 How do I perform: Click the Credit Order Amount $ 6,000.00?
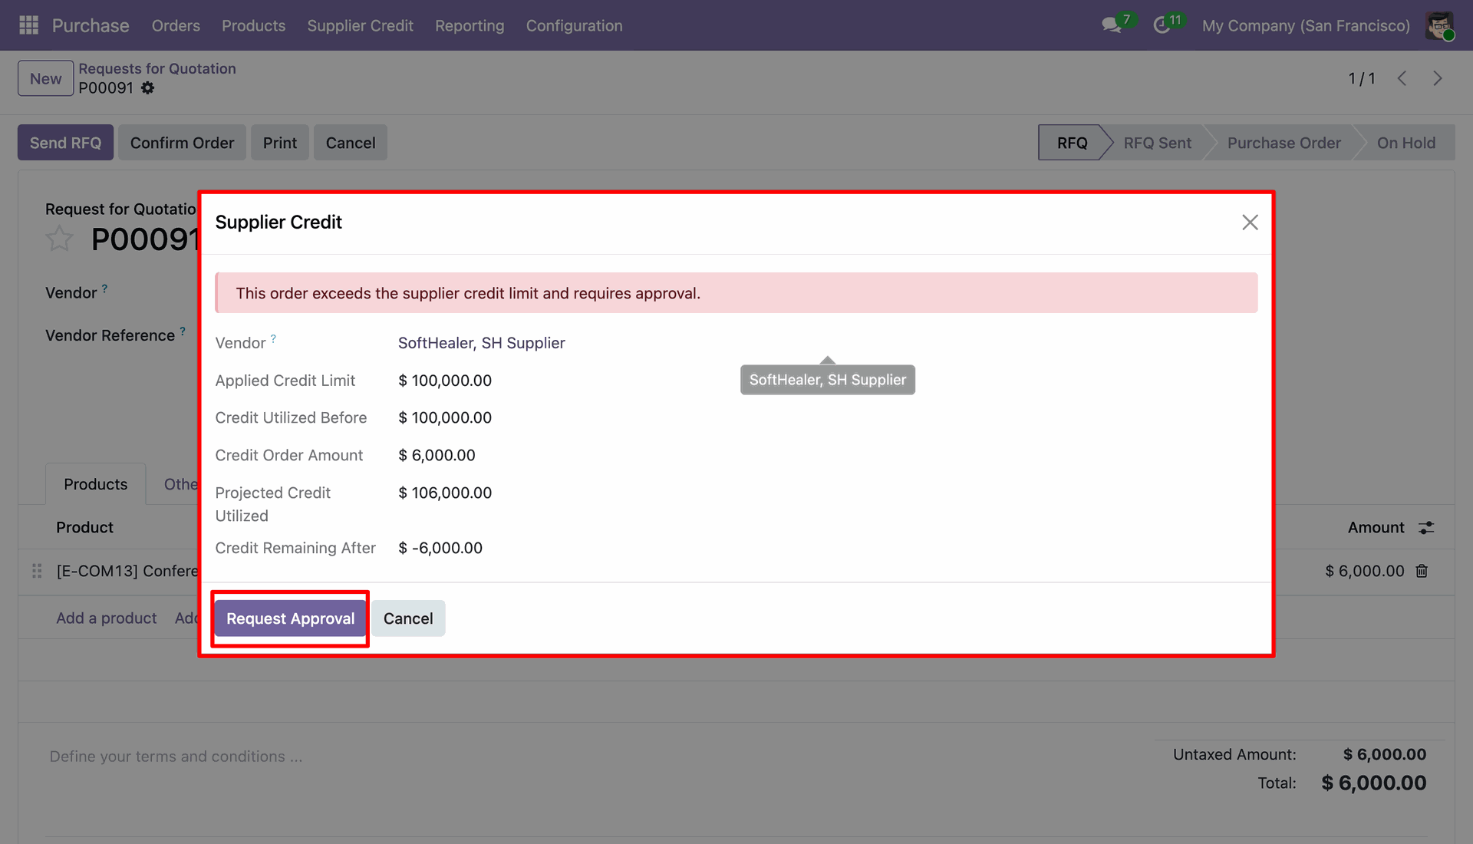click(x=437, y=455)
